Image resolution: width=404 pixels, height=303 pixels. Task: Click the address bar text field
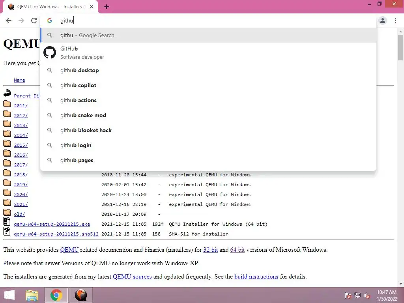click(208, 21)
